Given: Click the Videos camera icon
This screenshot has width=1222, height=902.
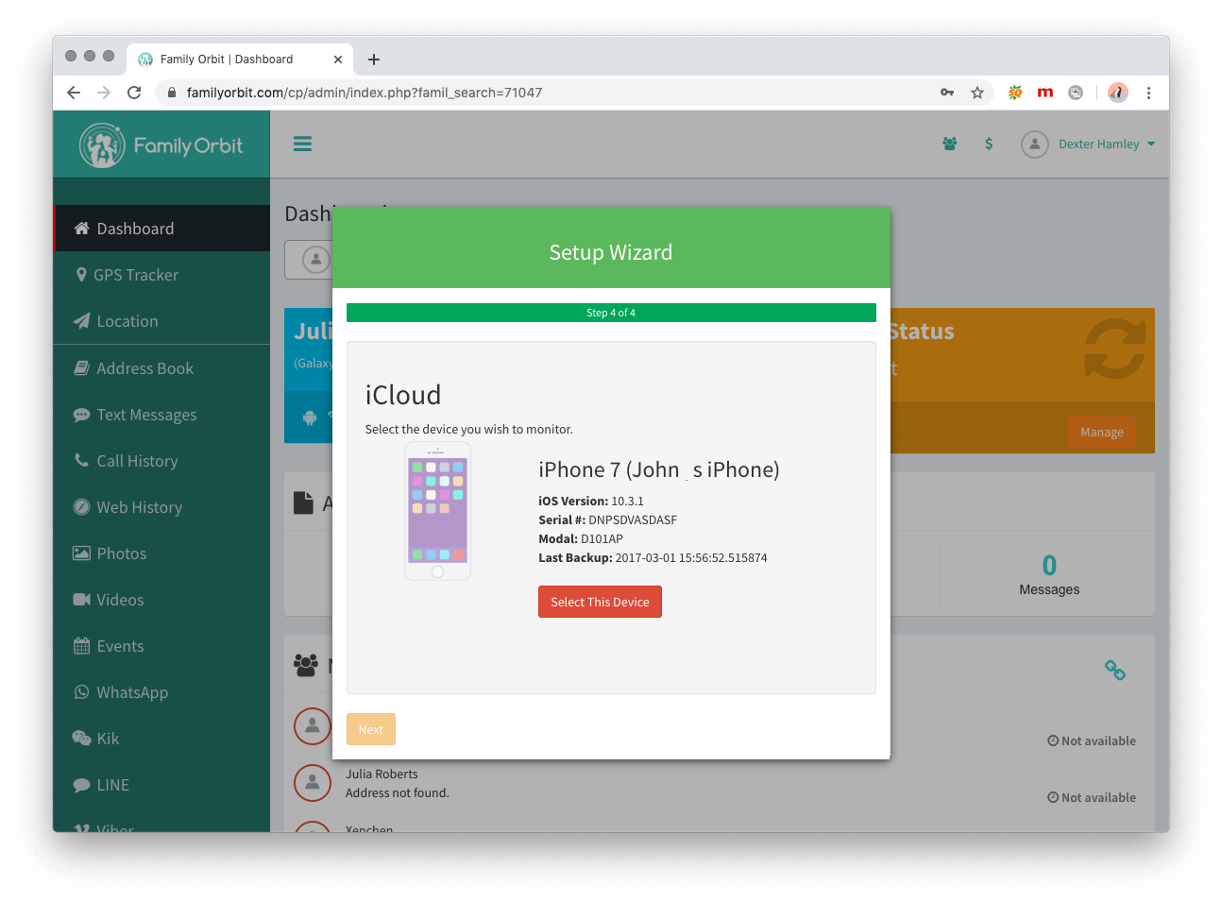Looking at the screenshot, I should pos(82,600).
